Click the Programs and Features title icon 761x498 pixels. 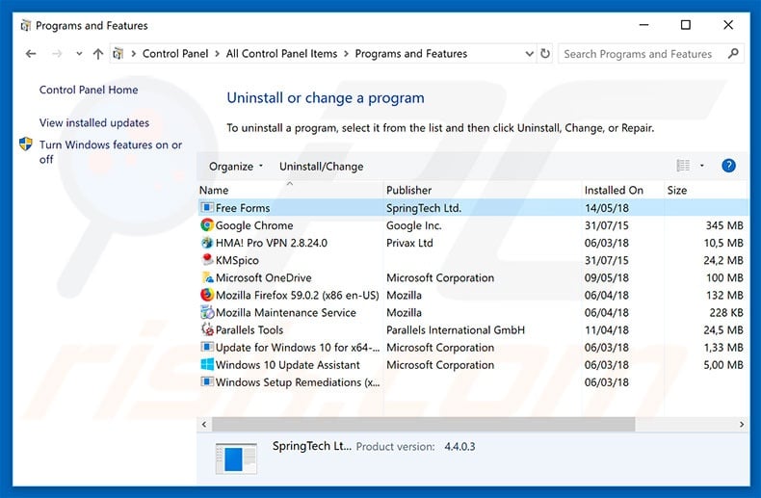coord(25,25)
